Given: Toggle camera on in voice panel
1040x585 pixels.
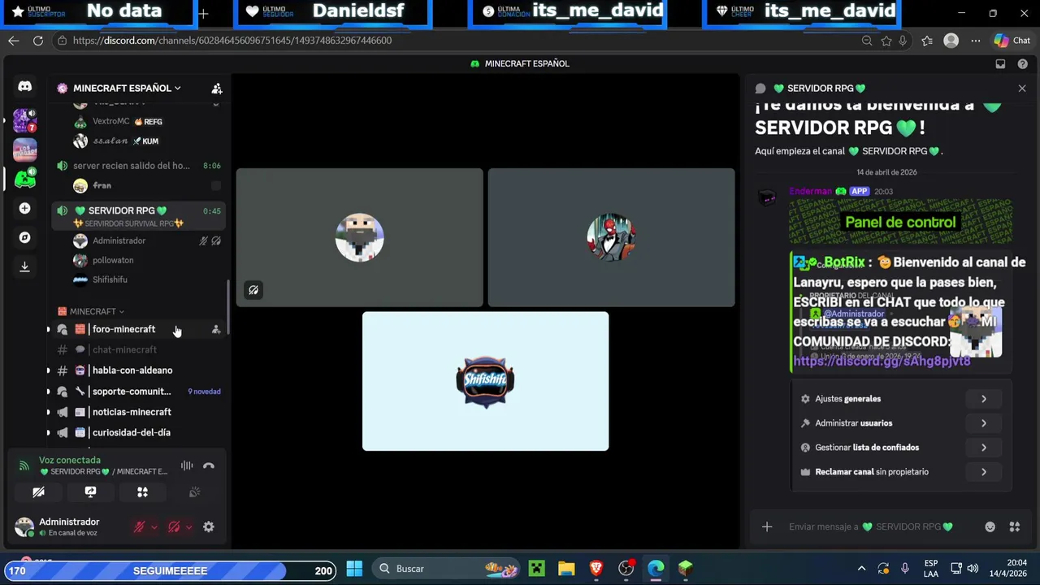Looking at the screenshot, I should (x=38, y=492).
